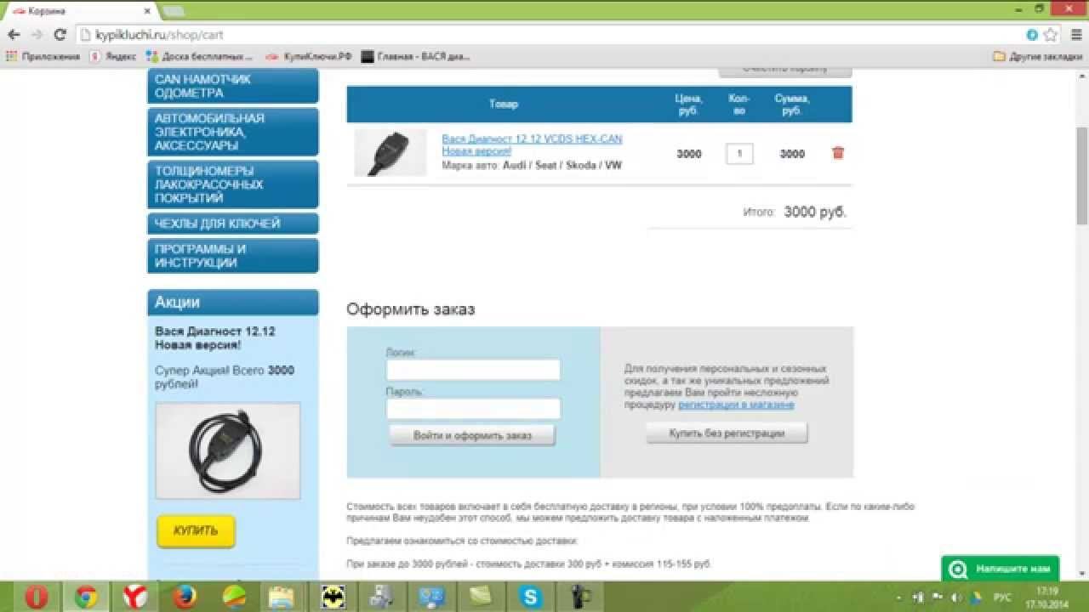Open the Напишите нам chat widget

pos(1001,569)
